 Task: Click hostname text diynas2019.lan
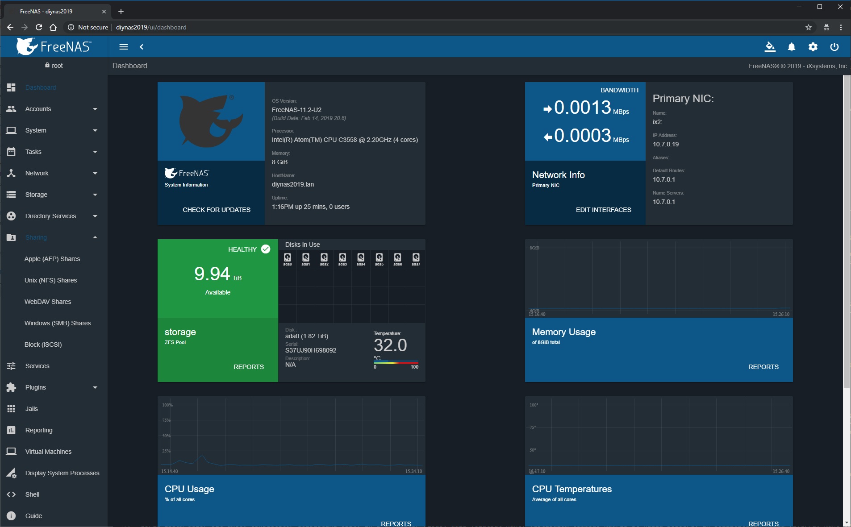(x=293, y=184)
